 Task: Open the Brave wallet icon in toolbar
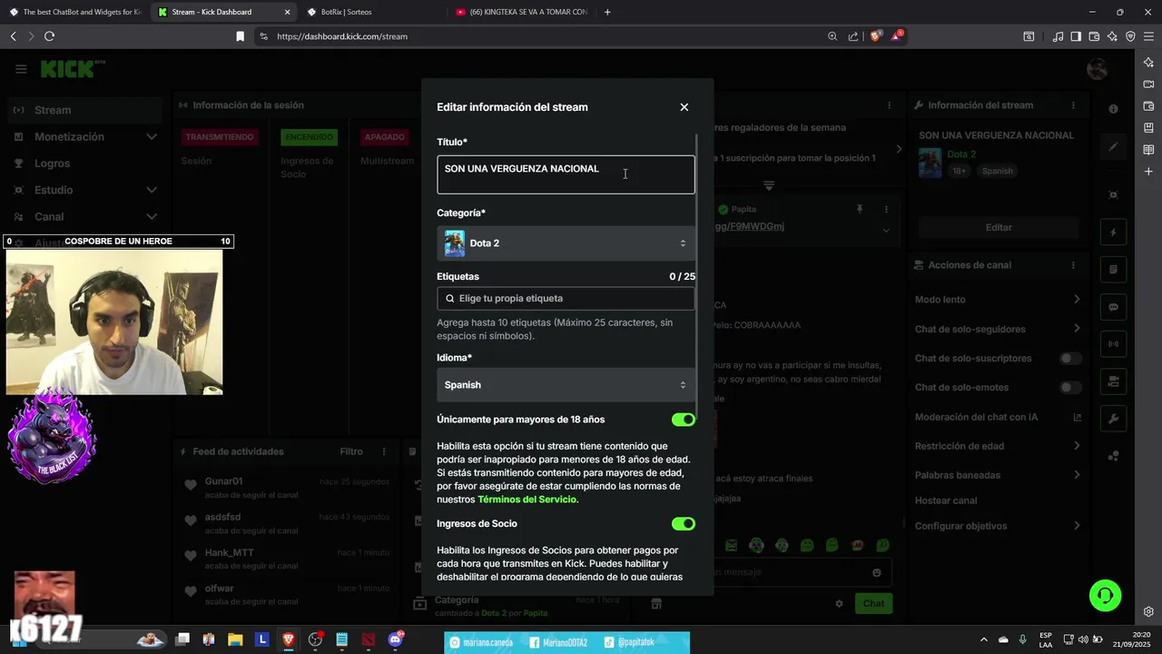(1094, 36)
